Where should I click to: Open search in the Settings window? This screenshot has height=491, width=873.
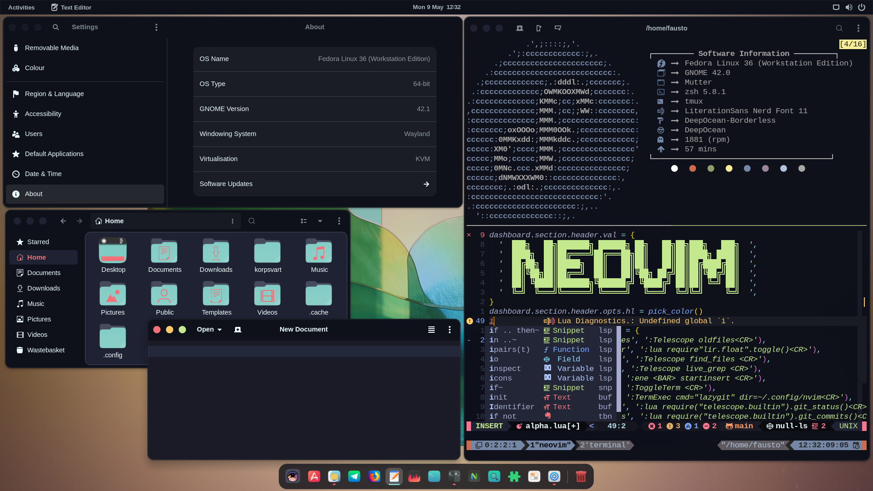55,27
